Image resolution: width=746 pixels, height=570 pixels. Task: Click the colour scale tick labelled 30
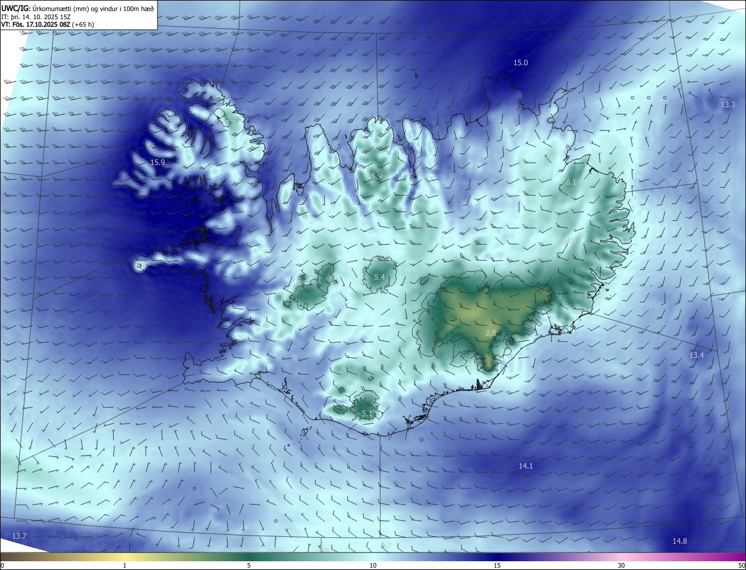click(x=621, y=565)
